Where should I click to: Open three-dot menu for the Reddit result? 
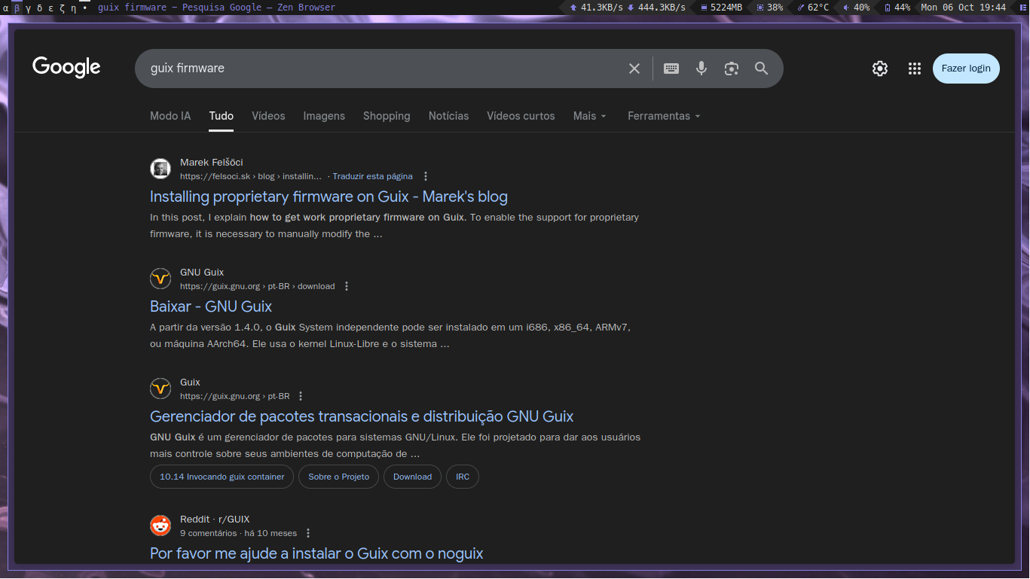click(x=308, y=533)
